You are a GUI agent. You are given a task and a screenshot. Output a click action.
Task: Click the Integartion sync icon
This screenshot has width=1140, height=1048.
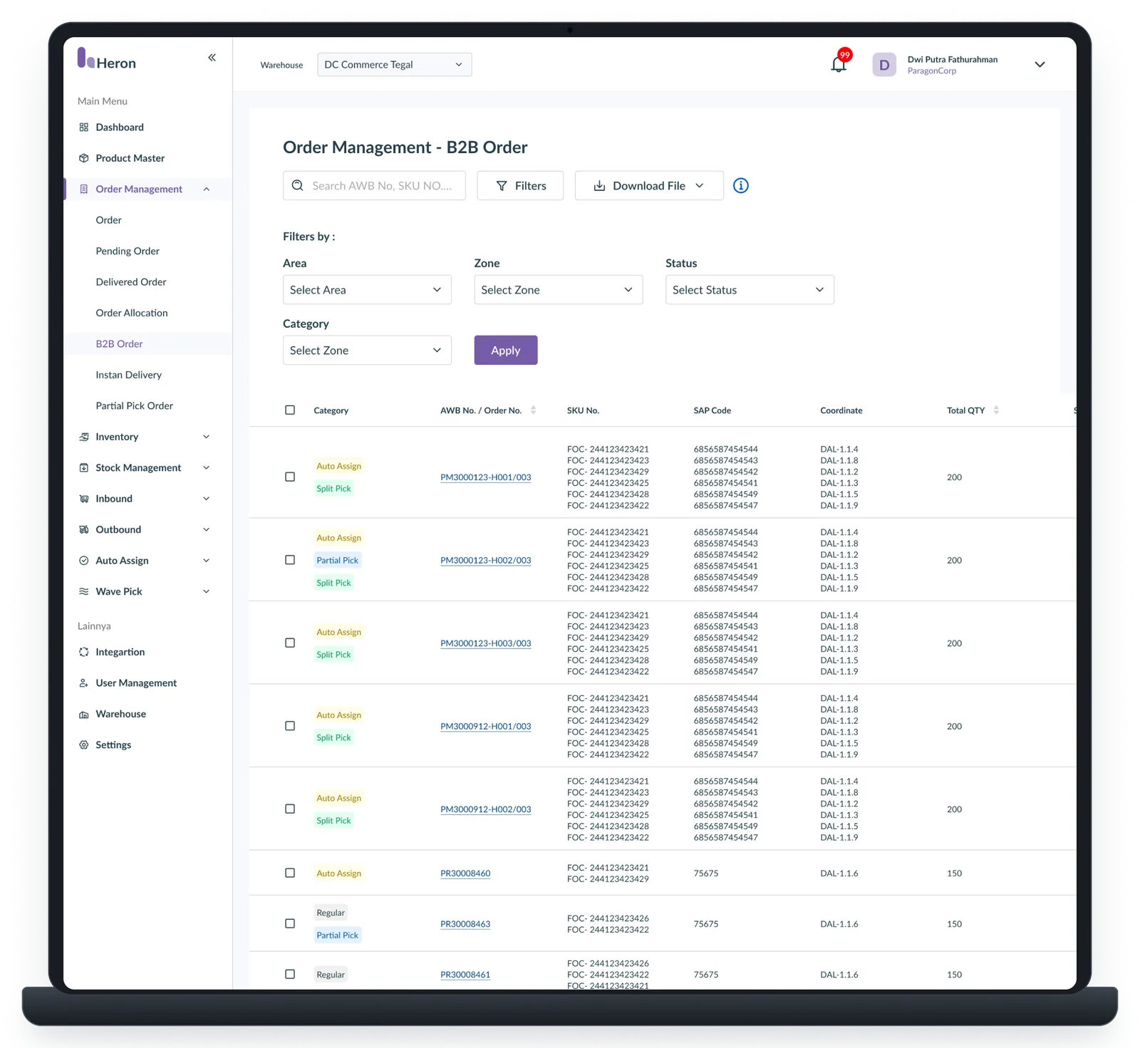pos(84,652)
